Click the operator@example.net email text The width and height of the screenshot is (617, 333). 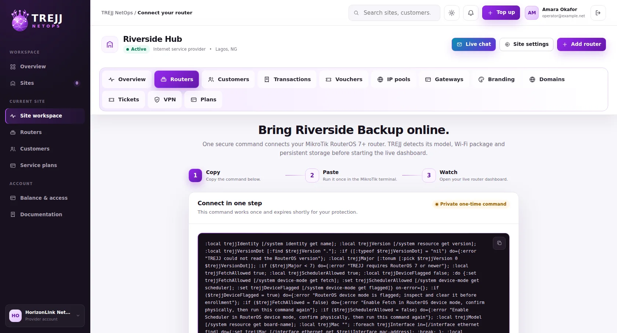tap(564, 16)
